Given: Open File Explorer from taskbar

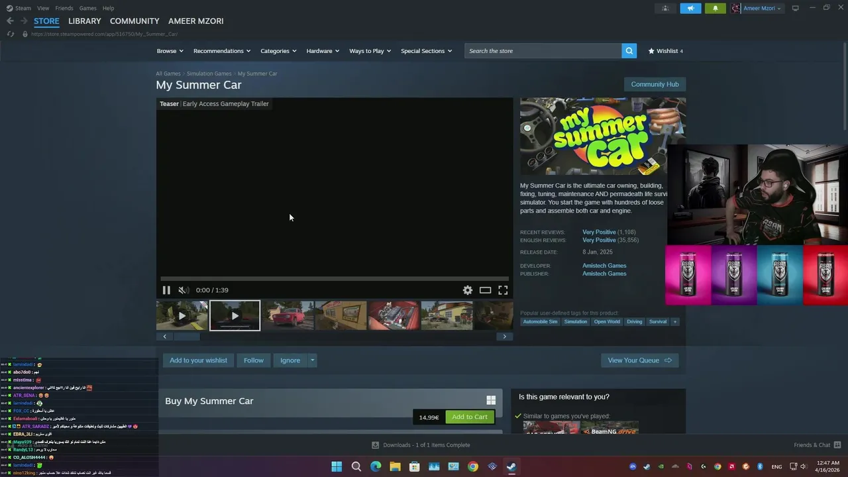Looking at the screenshot, I should pos(395,466).
